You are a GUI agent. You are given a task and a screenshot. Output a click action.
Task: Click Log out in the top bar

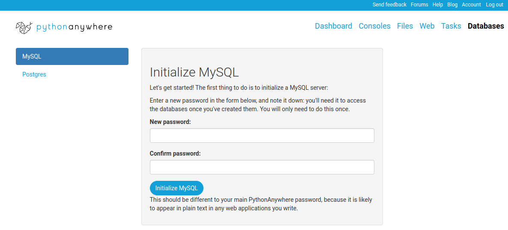[494, 5]
